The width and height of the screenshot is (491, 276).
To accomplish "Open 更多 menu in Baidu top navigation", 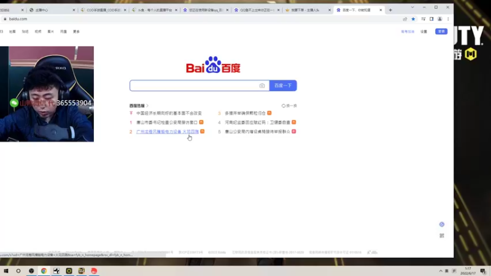I will click(76, 32).
